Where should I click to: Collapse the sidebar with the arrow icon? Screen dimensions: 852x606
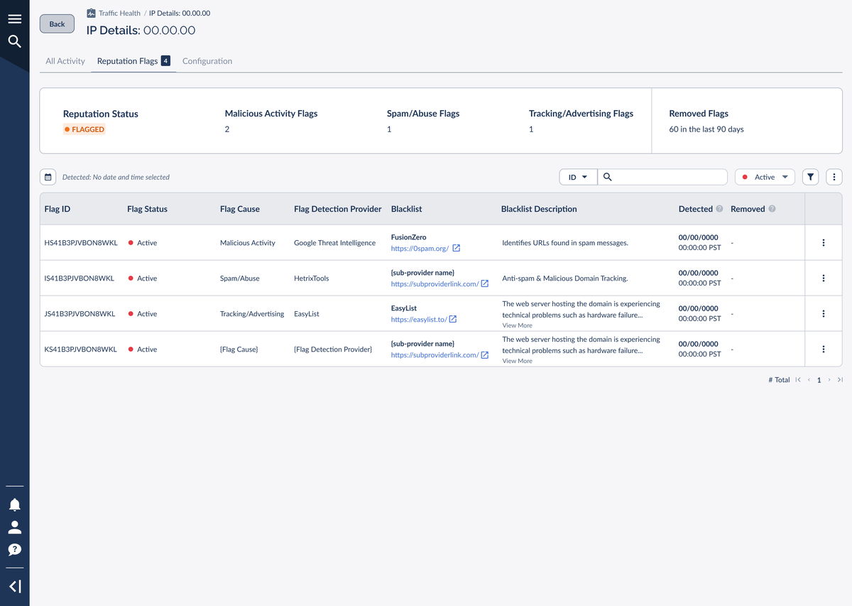click(14, 586)
